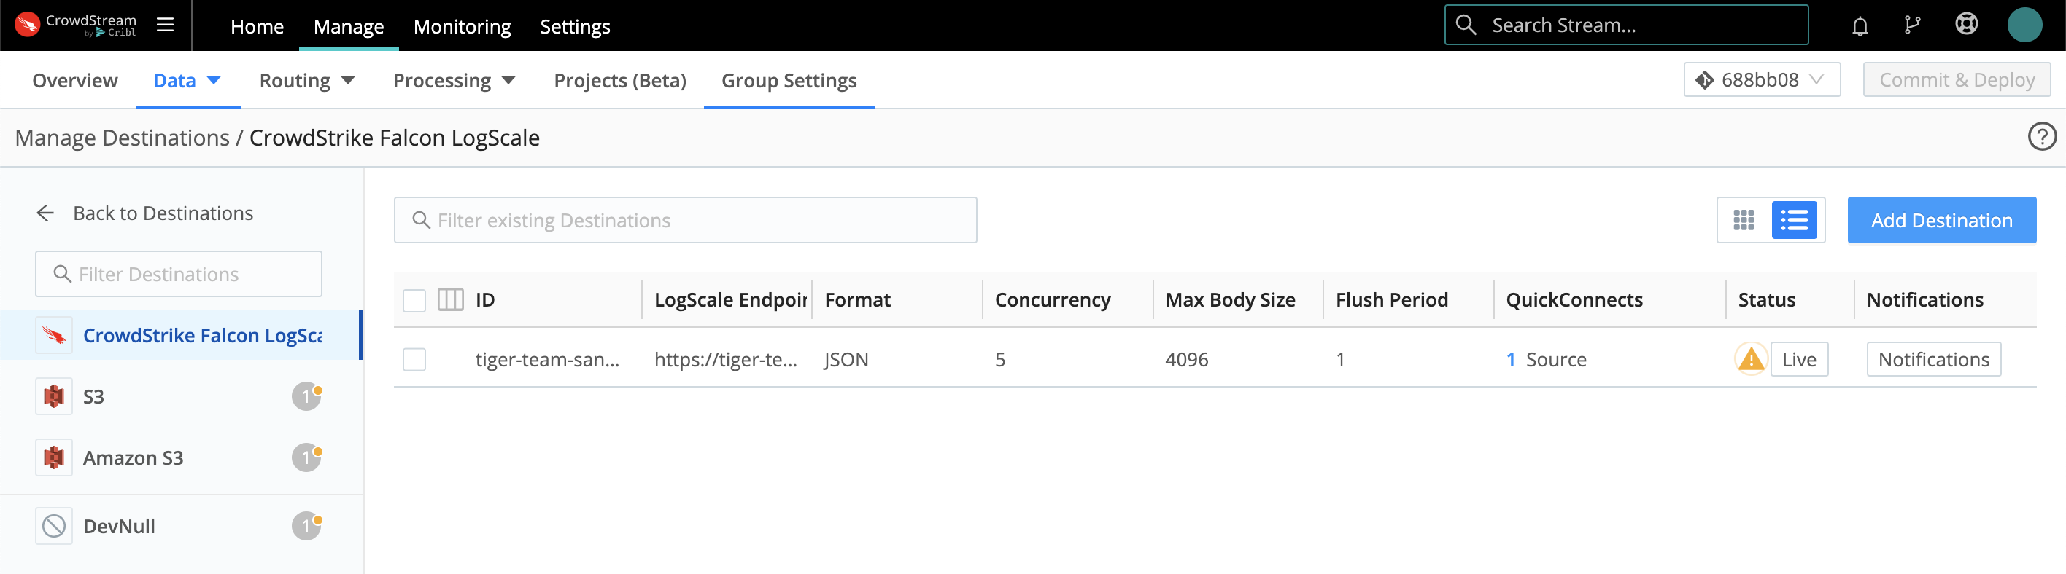The height and width of the screenshot is (574, 2066).
Task: Click the git commit diamond icon
Action: point(1704,80)
